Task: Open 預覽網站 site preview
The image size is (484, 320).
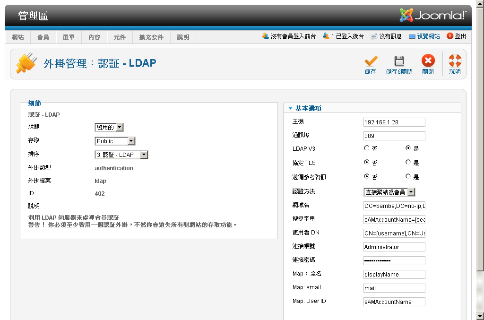Action: (x=412, y=36)
